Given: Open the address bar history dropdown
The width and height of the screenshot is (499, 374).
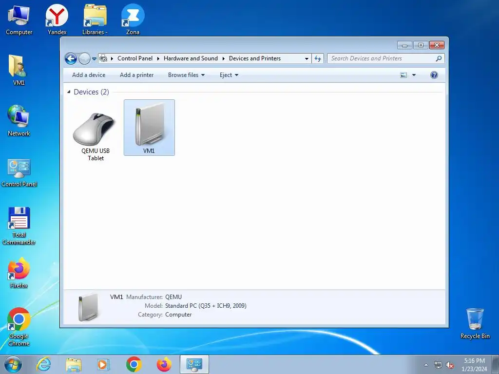Looking at the screenshot, I should tap(307, 59).
